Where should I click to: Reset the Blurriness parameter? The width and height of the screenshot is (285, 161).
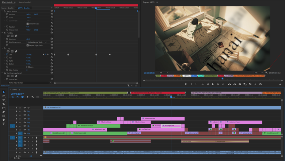pyautogui.click(x=52, y=39)
